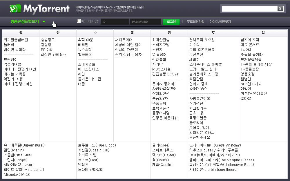Click the green 로그인 button
The height and width of the screenshot is (181, 290).
[x=171, y=22]
